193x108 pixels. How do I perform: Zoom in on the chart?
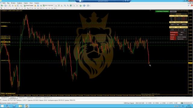click(x=65, y=5)
